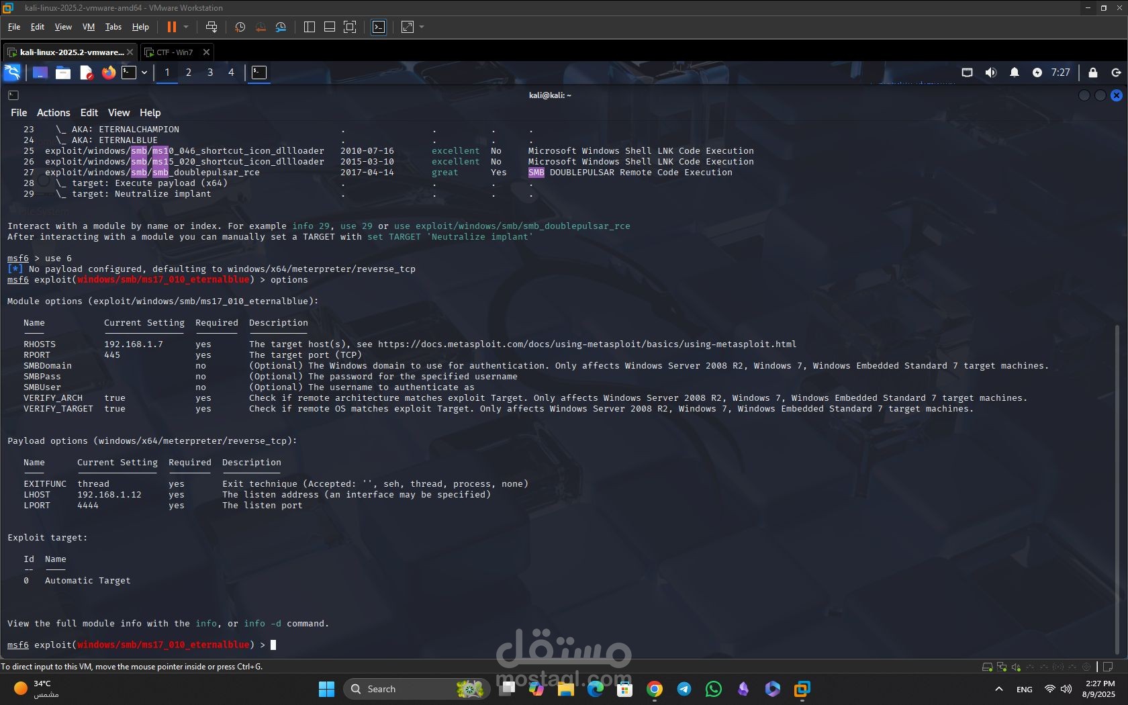Screen dimensions: 1128x705
Task: Click the terminal vertical scrollbar
Action: [1117, 488]
